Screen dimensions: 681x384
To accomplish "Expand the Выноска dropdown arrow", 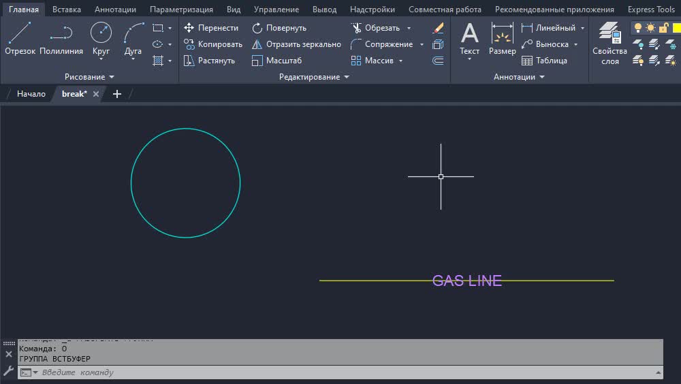I will click(576, 45).
